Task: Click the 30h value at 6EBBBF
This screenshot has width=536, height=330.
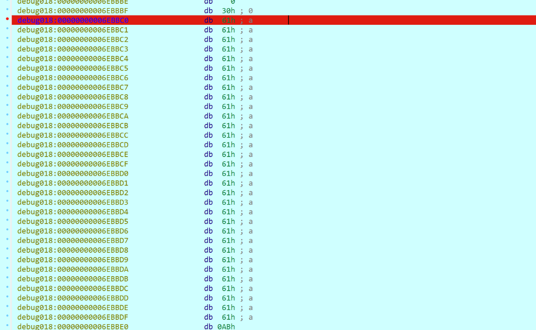Action: [x=228, y=11]
